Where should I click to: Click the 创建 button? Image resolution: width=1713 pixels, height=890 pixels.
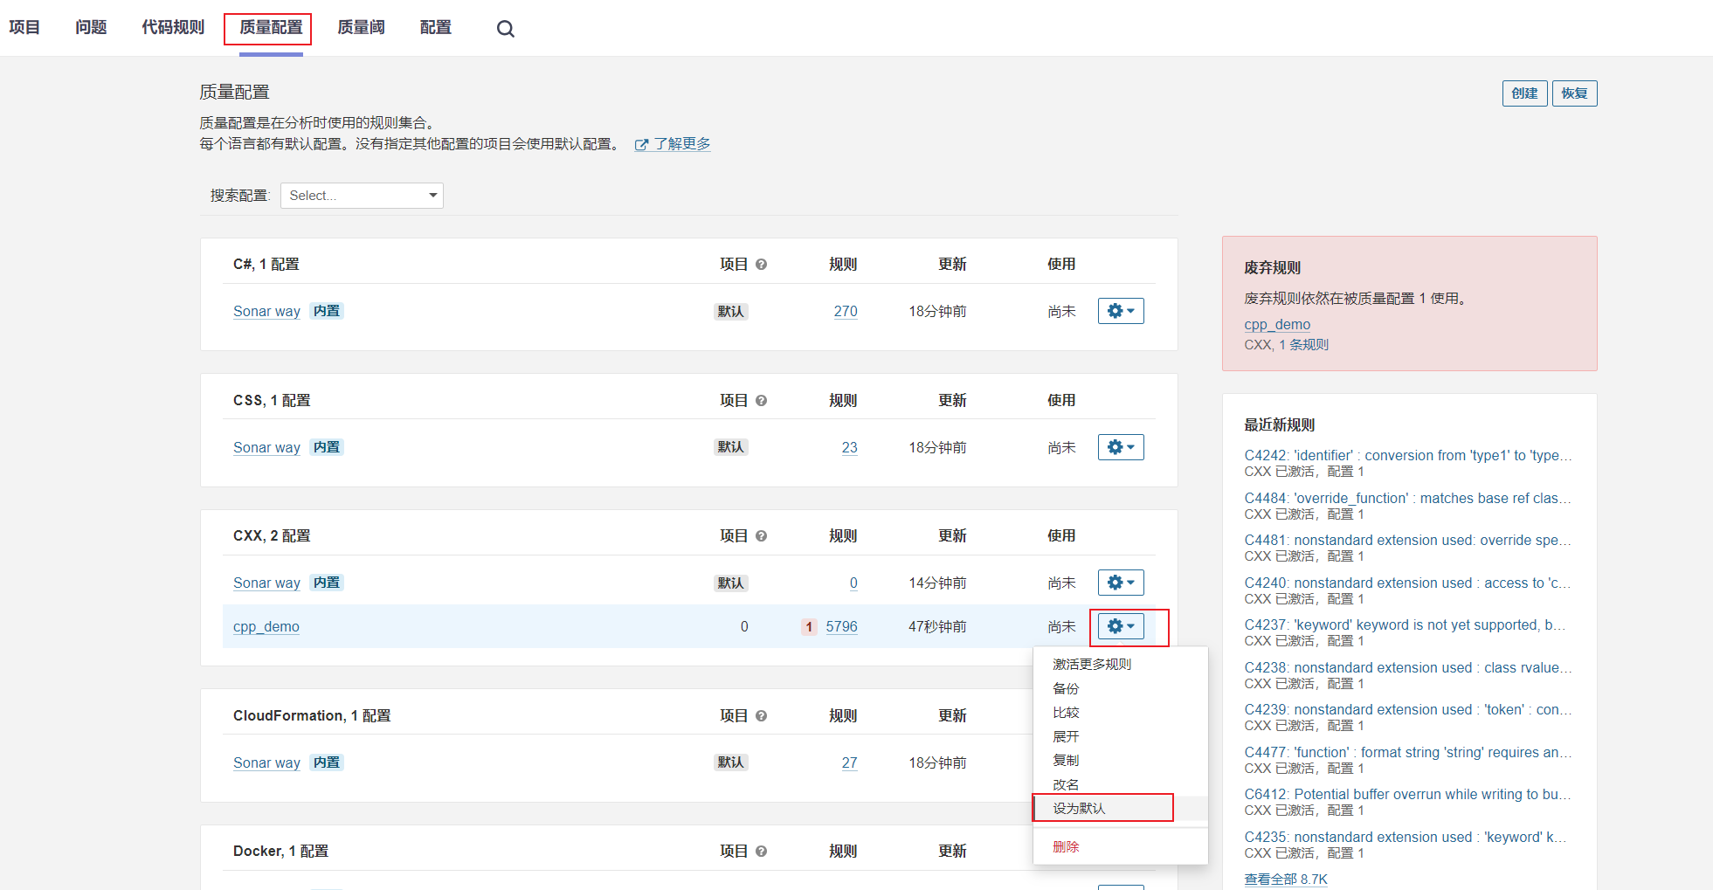click(1524, 93)
